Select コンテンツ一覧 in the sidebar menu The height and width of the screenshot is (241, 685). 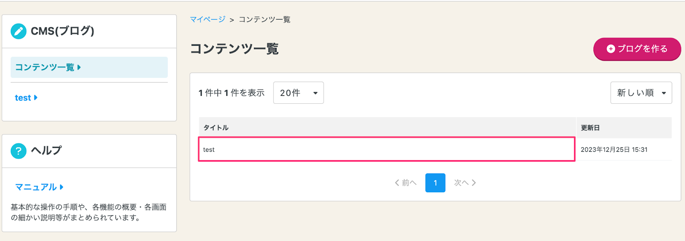89,68
